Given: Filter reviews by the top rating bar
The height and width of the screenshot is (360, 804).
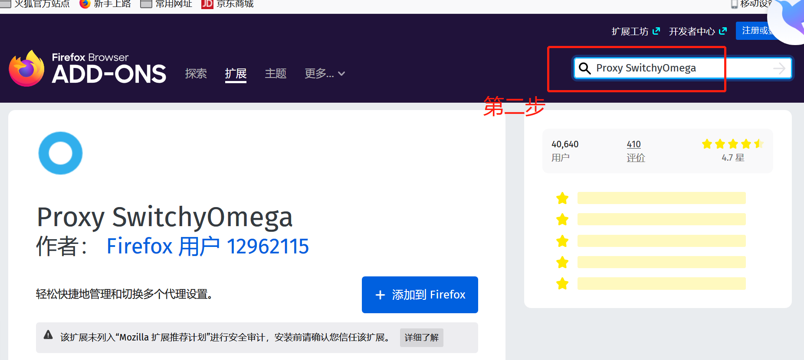Looking at the screenshot, I should (661, 198).
